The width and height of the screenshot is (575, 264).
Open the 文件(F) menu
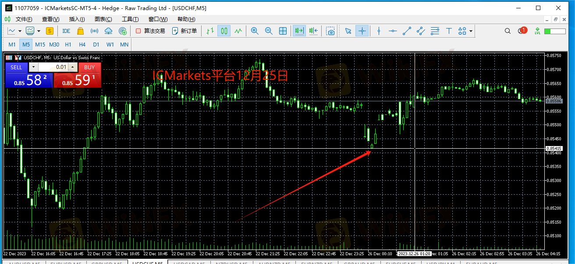24,19
